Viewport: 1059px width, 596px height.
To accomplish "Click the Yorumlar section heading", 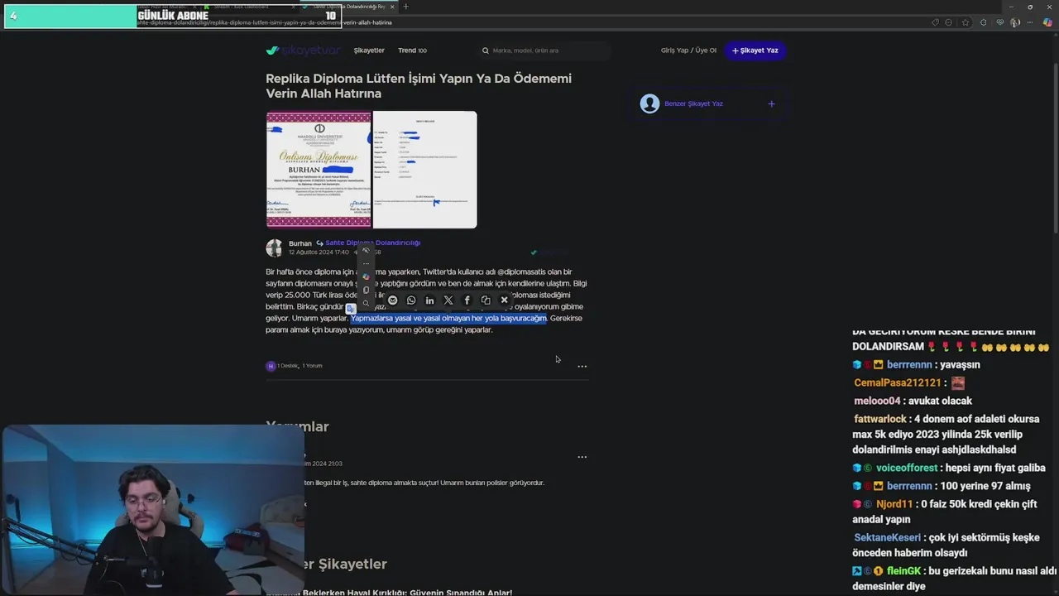I will [298, 426].
